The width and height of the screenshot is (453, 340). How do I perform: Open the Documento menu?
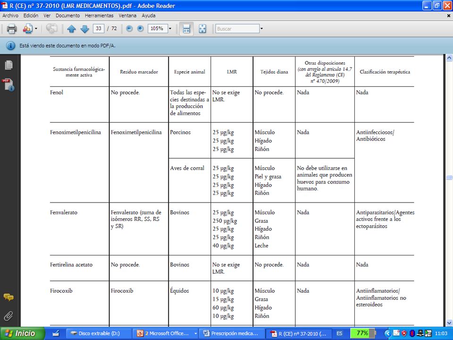67,16
